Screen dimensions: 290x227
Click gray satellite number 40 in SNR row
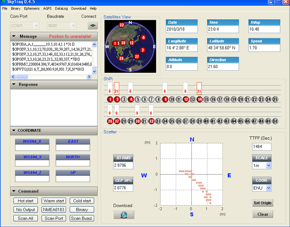tap(206, 121)
